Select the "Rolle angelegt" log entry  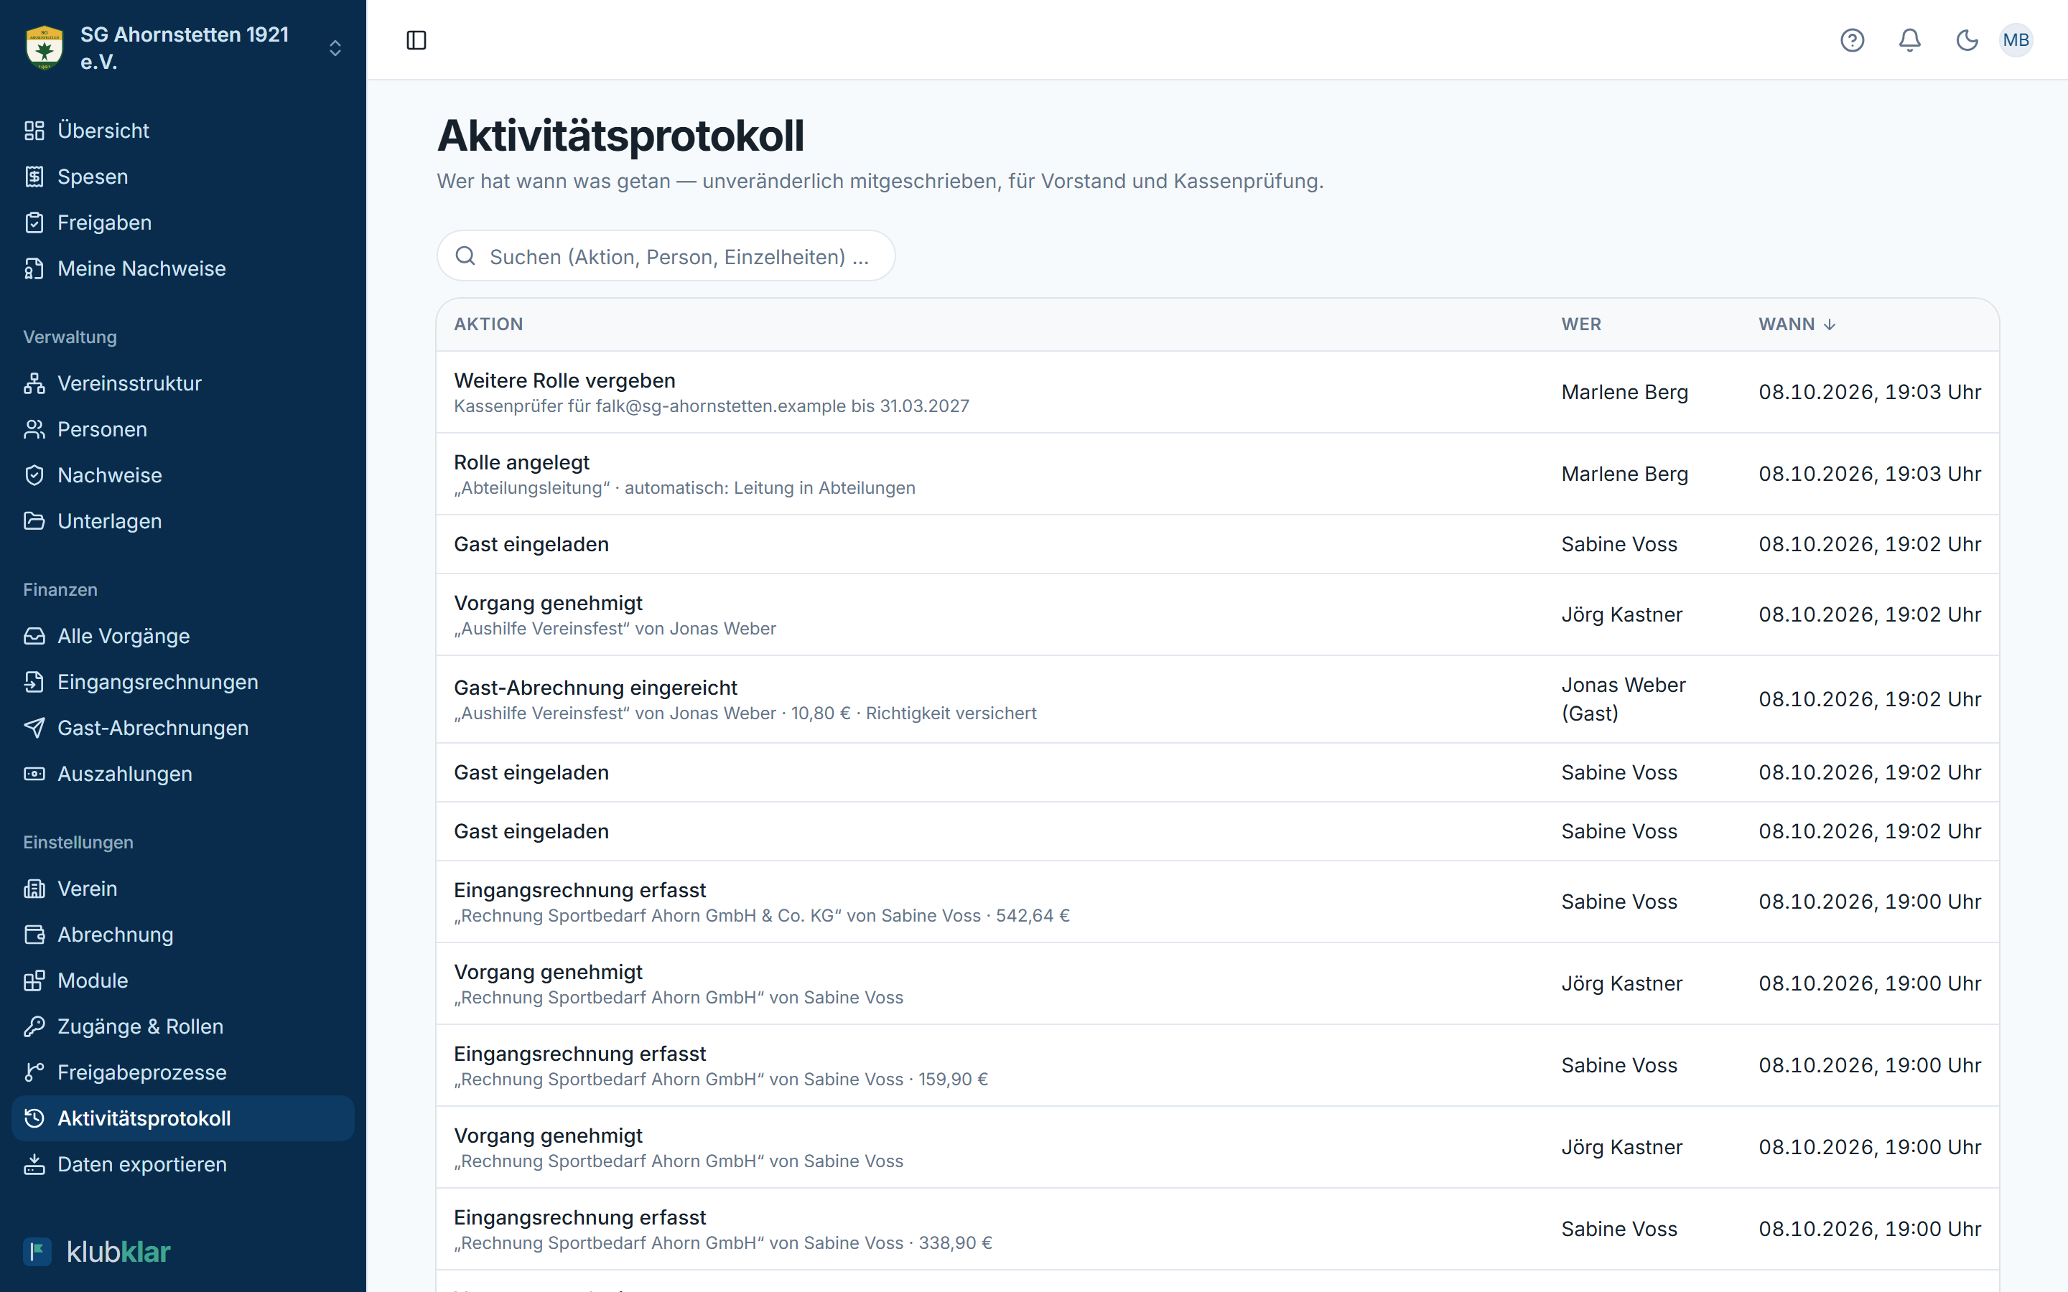tap(1217, 474)
